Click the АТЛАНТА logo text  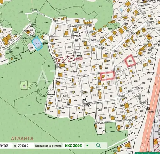22,139
